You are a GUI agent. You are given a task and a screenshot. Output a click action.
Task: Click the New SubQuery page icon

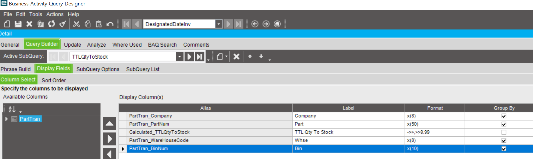click(220, 57)
